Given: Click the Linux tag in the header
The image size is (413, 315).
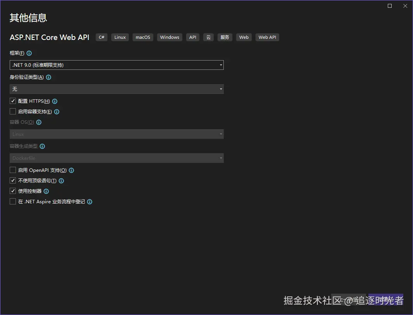Looking at the screenshot, I should coord(120,37).
